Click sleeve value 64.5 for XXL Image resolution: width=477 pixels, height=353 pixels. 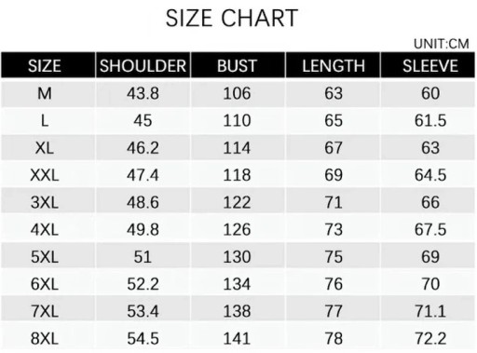430,175
